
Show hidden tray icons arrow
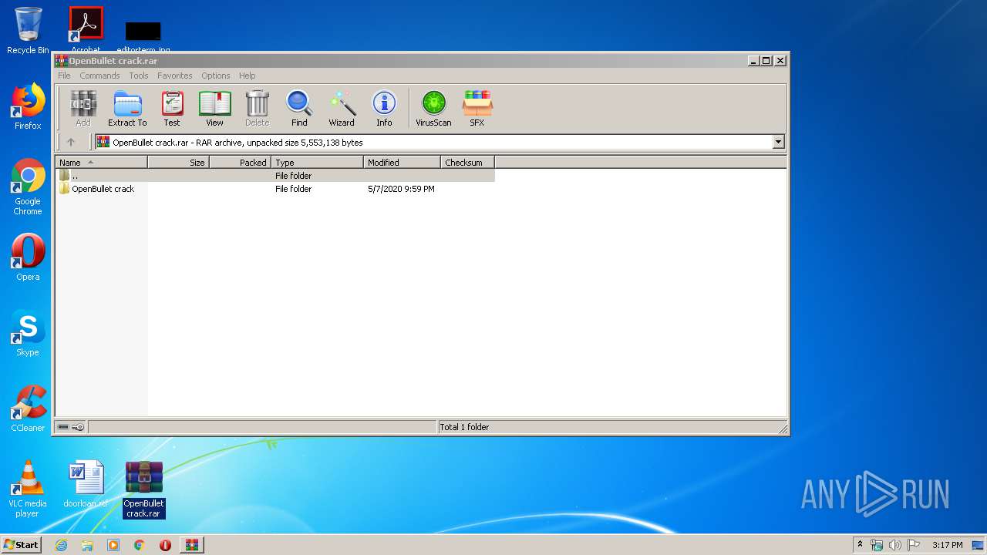(860, 544)
